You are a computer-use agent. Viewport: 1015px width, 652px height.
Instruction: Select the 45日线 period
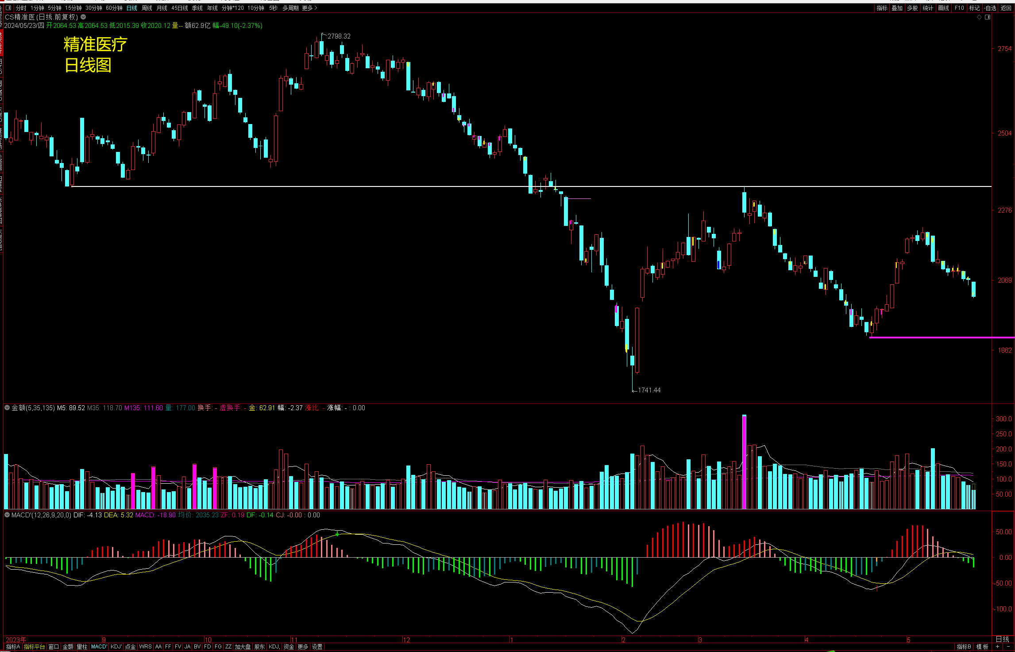click(180, 8)
